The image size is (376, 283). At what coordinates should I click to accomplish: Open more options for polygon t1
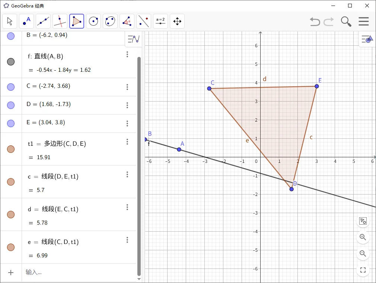tap(127, 142)
